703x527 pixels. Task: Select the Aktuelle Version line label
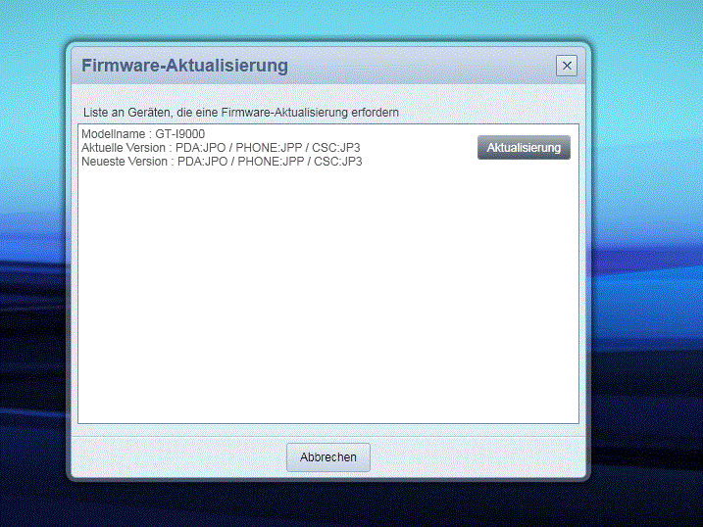[x=124, y=148]
